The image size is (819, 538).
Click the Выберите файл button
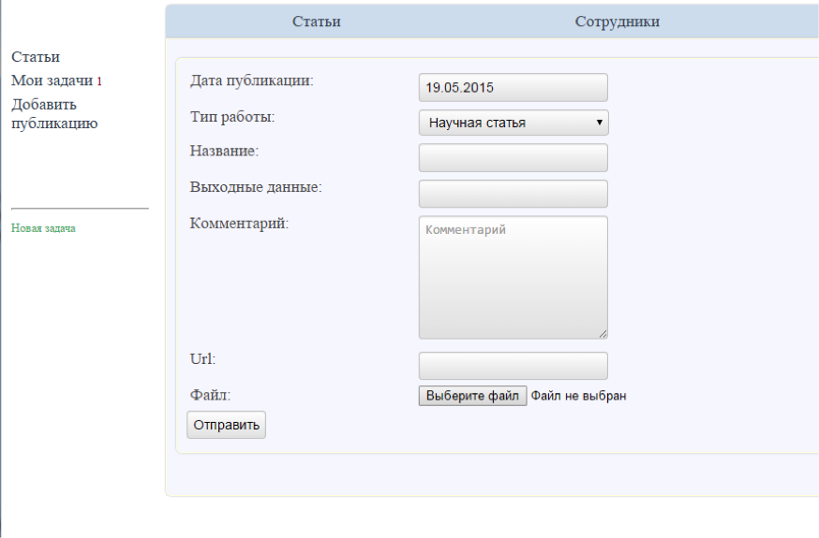point(472,396)
